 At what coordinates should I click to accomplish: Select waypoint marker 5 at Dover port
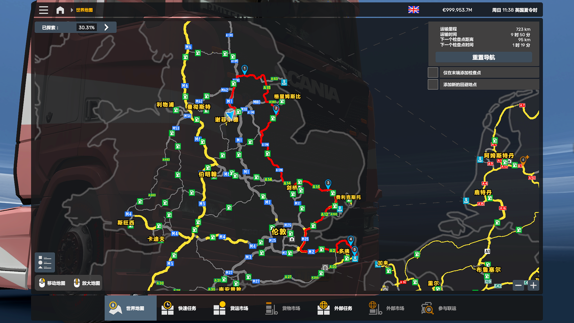tap(355, 250)
